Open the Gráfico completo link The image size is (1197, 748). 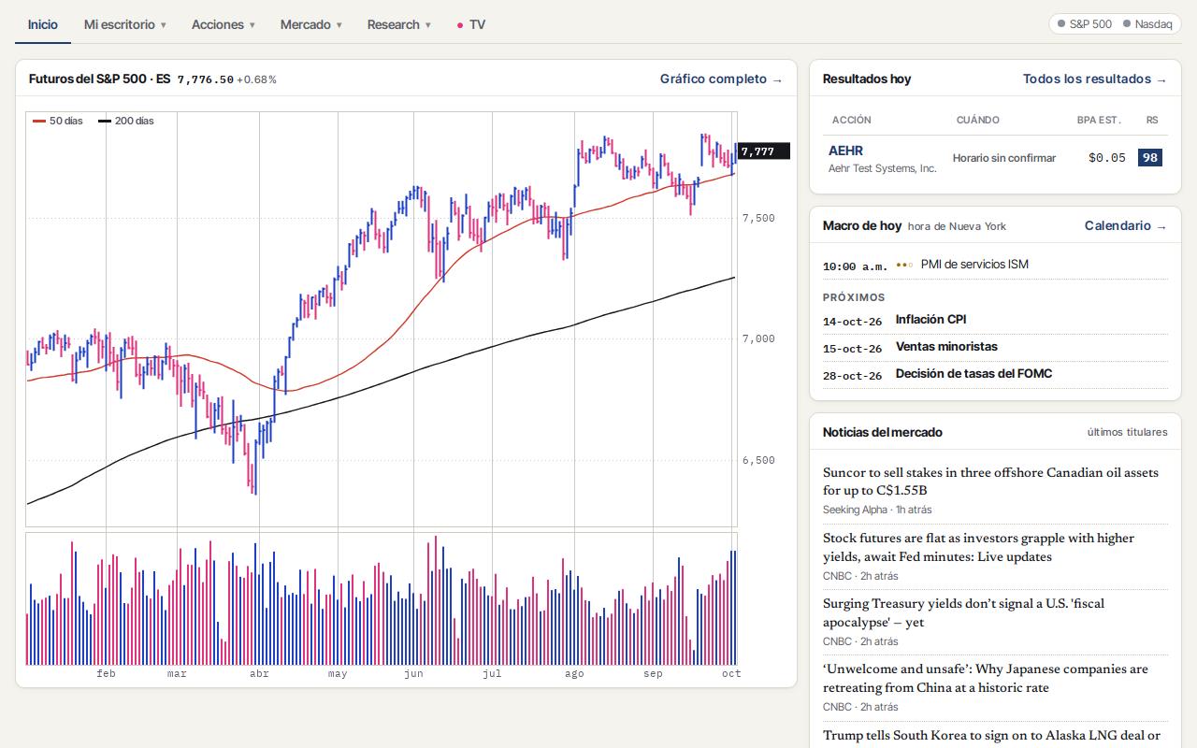(721, 79)
